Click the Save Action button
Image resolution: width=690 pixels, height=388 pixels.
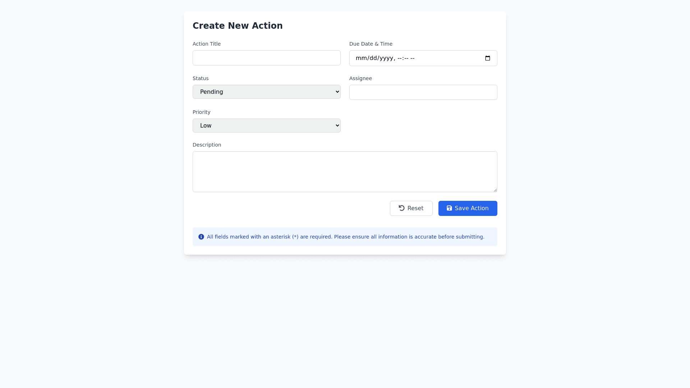click(468, 208)
